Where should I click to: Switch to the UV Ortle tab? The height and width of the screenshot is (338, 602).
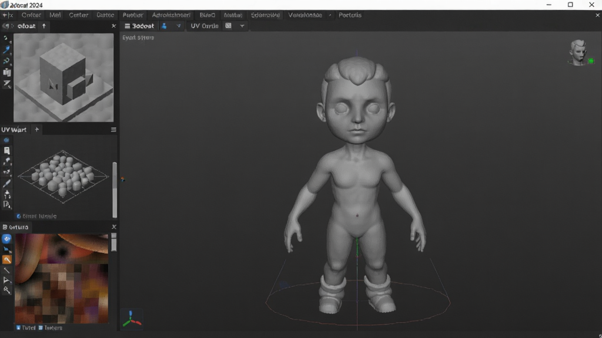point(204,26)
